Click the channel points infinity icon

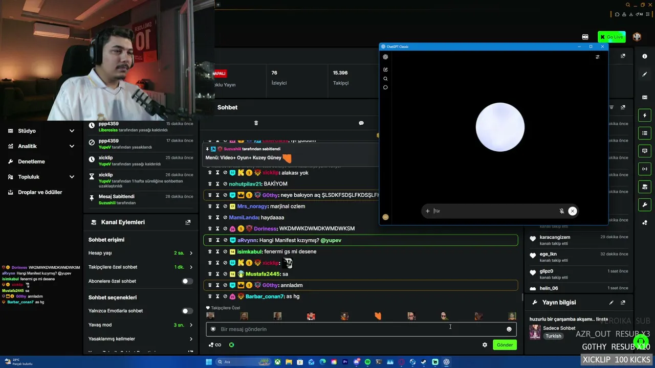coord(215,345)
